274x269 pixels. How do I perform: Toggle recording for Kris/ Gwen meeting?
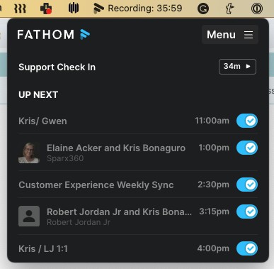[247, 121]
